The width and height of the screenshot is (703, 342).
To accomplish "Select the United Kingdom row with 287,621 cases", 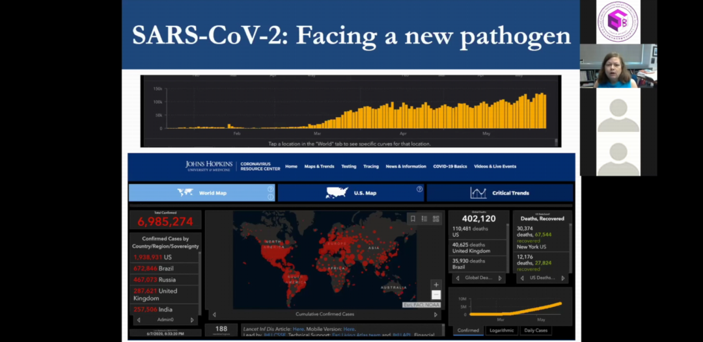I will point(164,294).
